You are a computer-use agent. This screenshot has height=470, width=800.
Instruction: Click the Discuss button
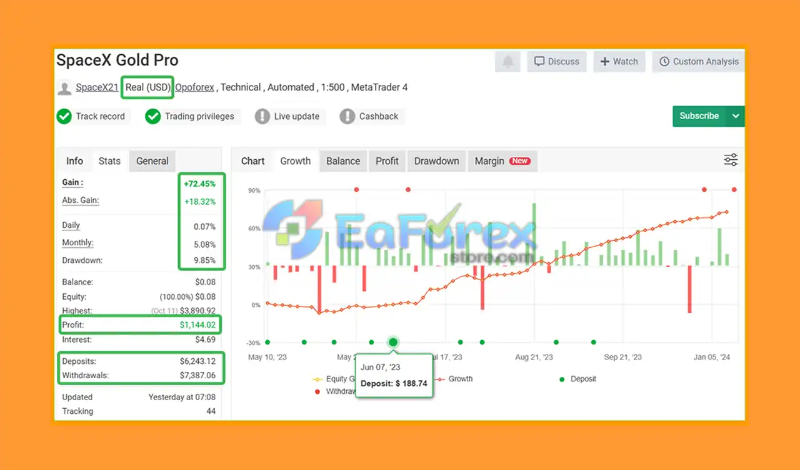coord(557,62)
